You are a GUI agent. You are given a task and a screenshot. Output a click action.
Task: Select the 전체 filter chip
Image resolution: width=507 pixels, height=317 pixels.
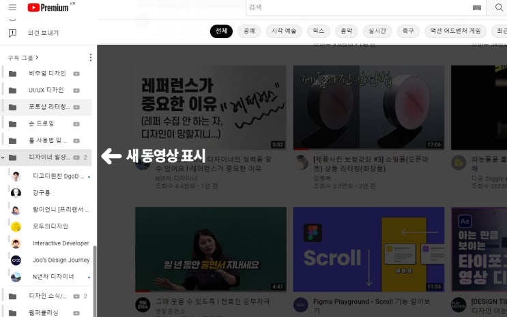coord(221,31)
